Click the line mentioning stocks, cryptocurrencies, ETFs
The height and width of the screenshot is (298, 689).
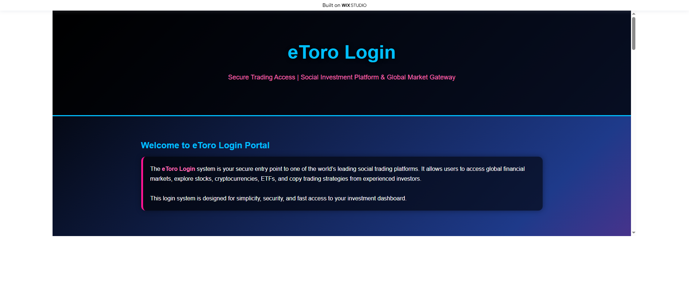tap(285, 179)
